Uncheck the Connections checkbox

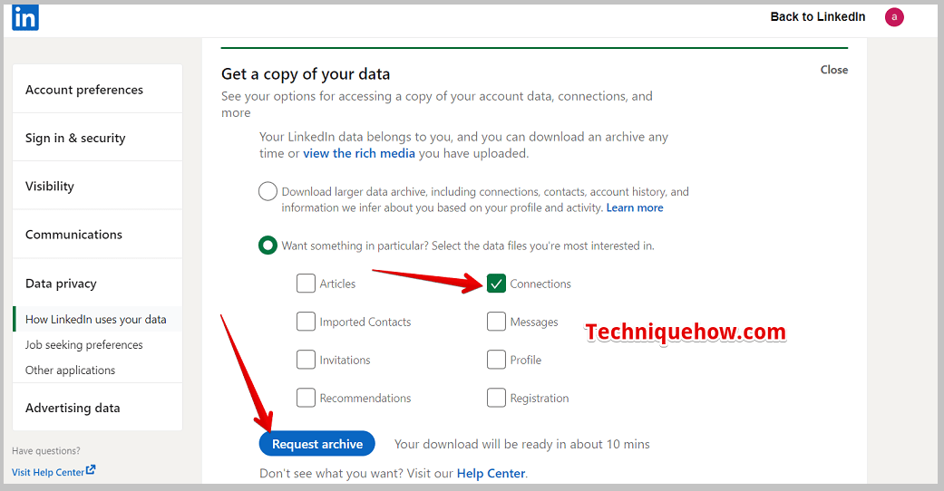pyautogui.click(x=496, y=284)
